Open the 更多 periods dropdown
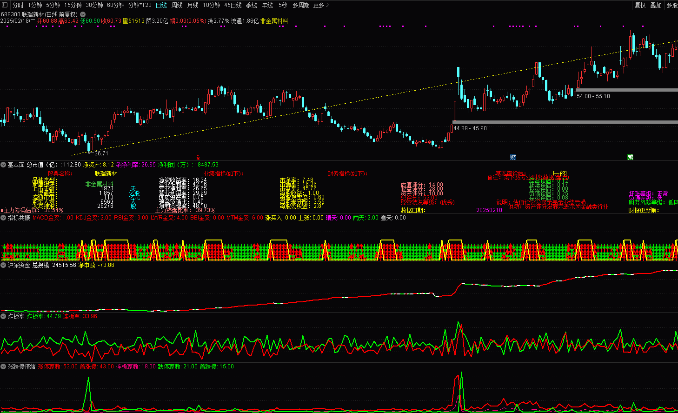Image resolution: width=678 pixels, height=413 pixels. coord(321,5)
